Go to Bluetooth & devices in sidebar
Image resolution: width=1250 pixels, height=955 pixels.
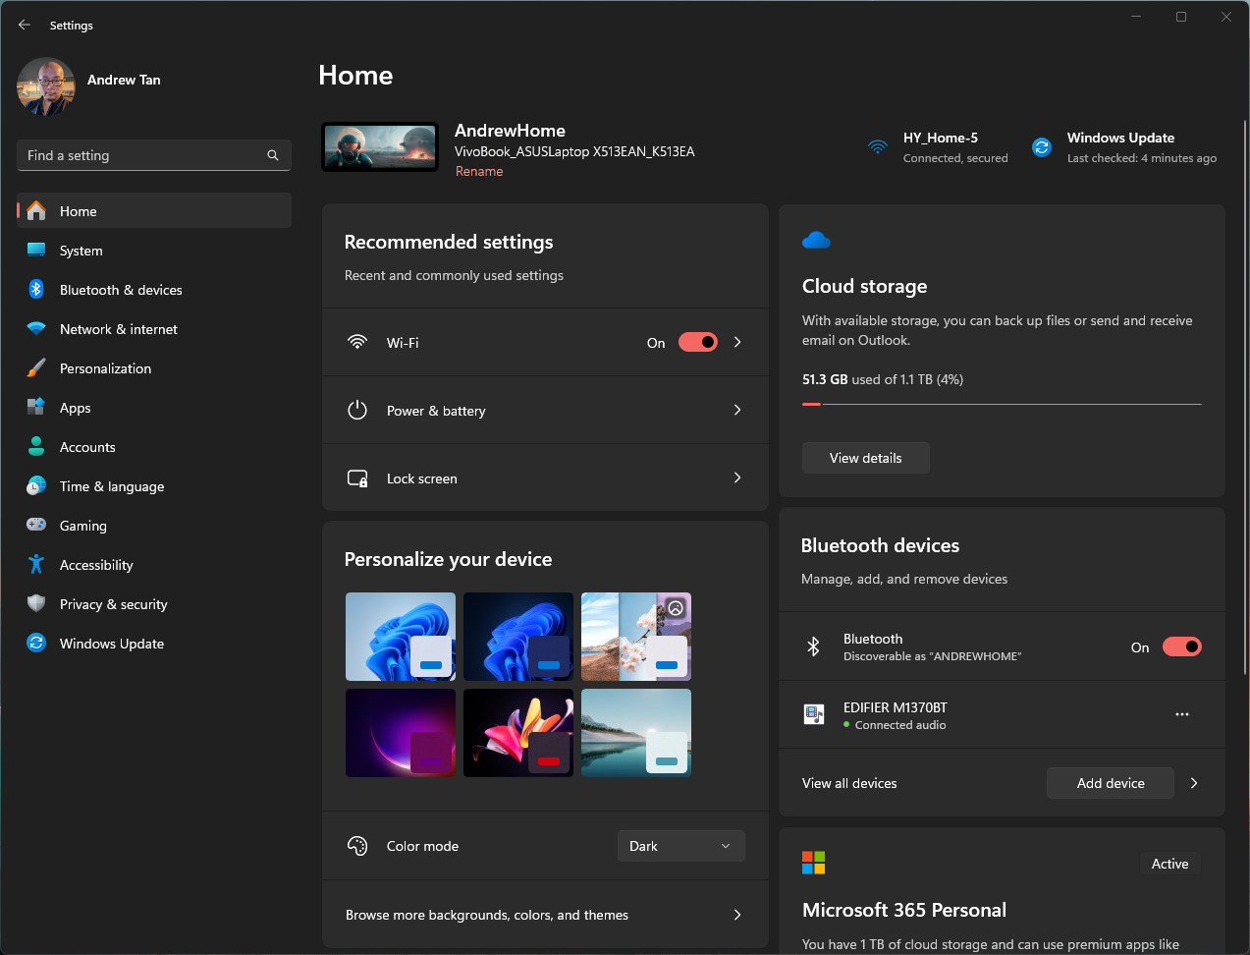click(x=121, y=290)
